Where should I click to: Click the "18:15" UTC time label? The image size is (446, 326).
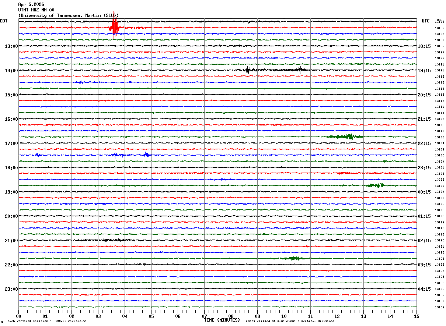424,46
